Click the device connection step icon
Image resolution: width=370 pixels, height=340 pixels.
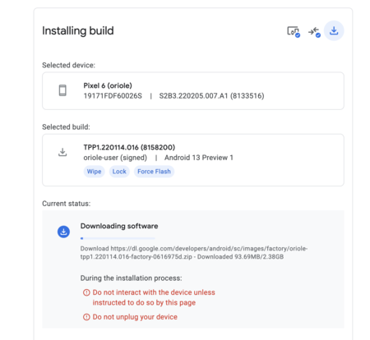pyautogui.click(x=294, y=31)
